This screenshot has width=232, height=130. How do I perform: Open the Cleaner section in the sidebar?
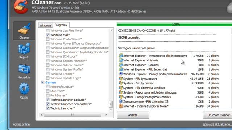[24, 31]
